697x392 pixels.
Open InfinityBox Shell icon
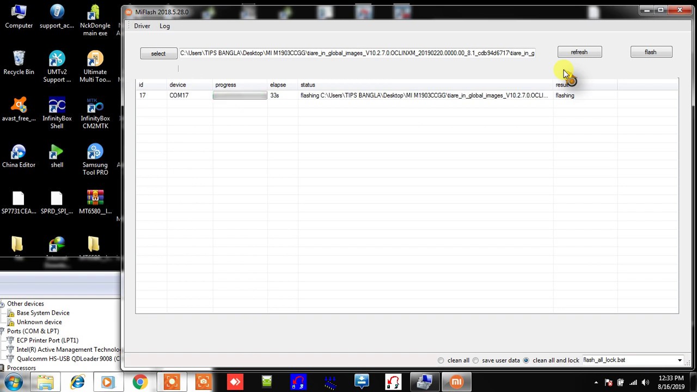pos(57,113)
